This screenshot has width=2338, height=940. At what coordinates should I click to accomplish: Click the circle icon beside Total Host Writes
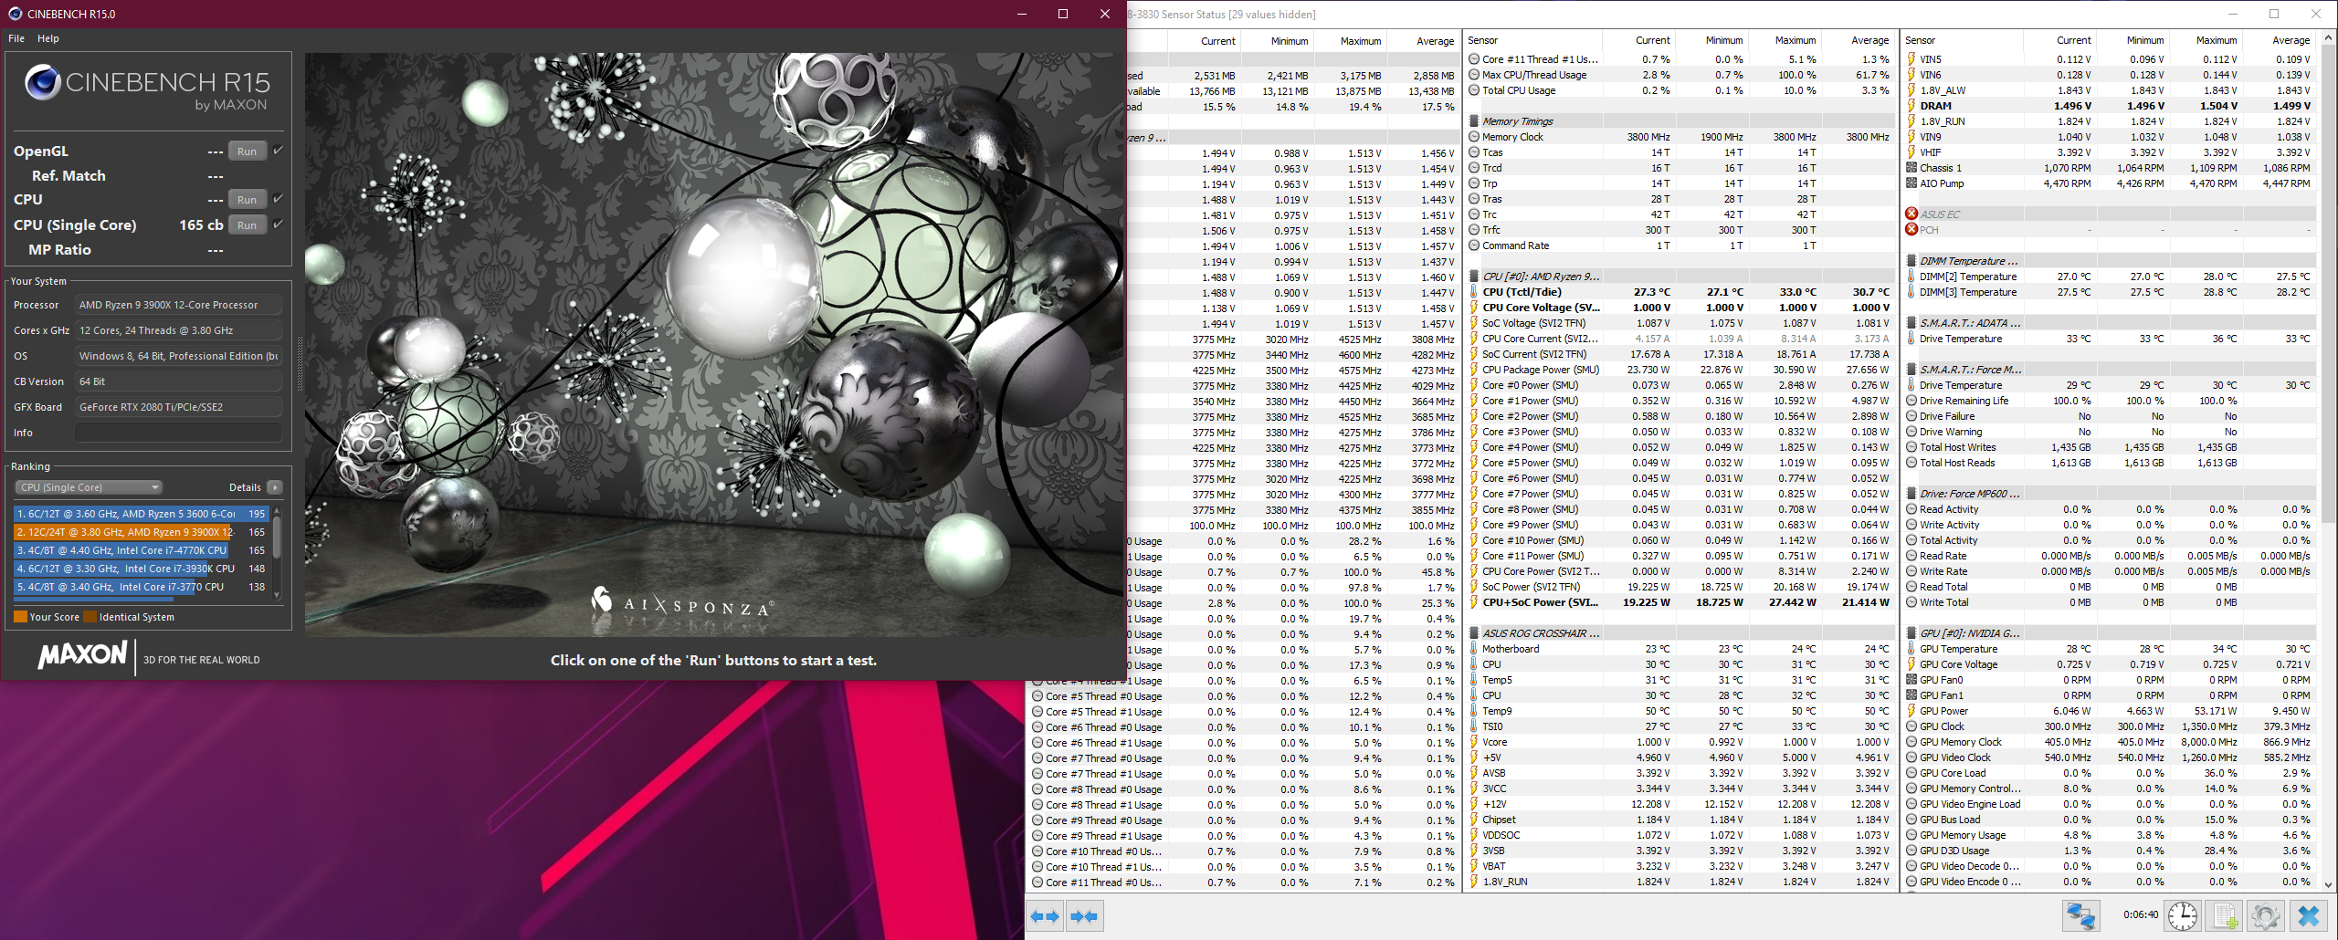[1911, 447]
